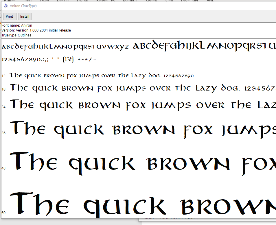Install the Aniron font

25,16
